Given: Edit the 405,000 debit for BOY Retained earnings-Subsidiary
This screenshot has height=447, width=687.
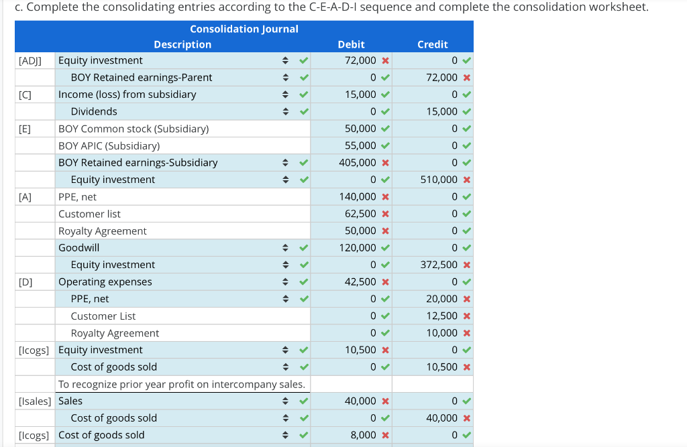Looking at the screenshot, I should point(352,163).
